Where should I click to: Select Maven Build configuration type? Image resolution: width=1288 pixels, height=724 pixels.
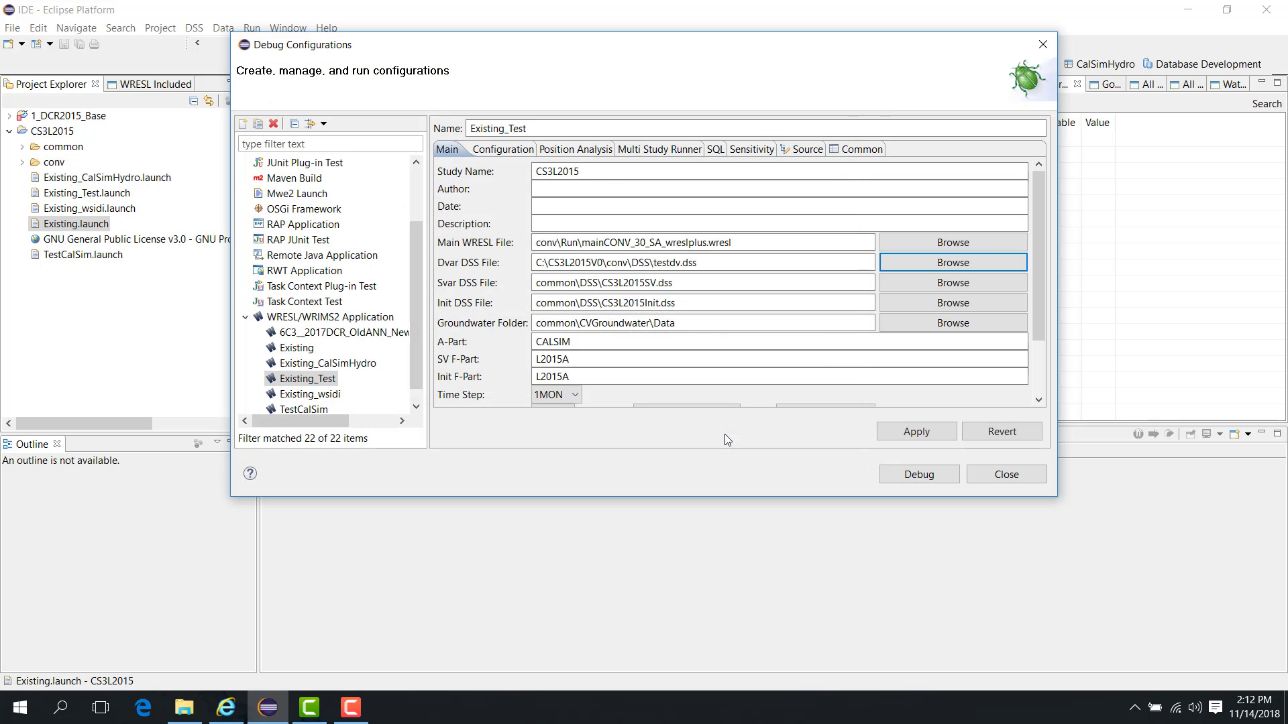tap(294, 178)
